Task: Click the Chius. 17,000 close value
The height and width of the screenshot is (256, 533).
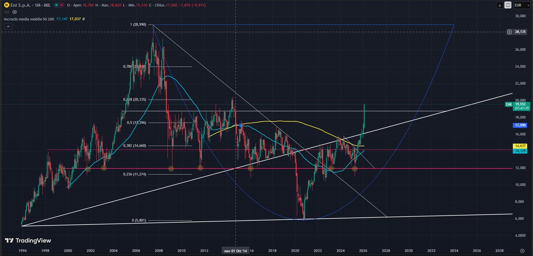Action: tap(163, 5)
